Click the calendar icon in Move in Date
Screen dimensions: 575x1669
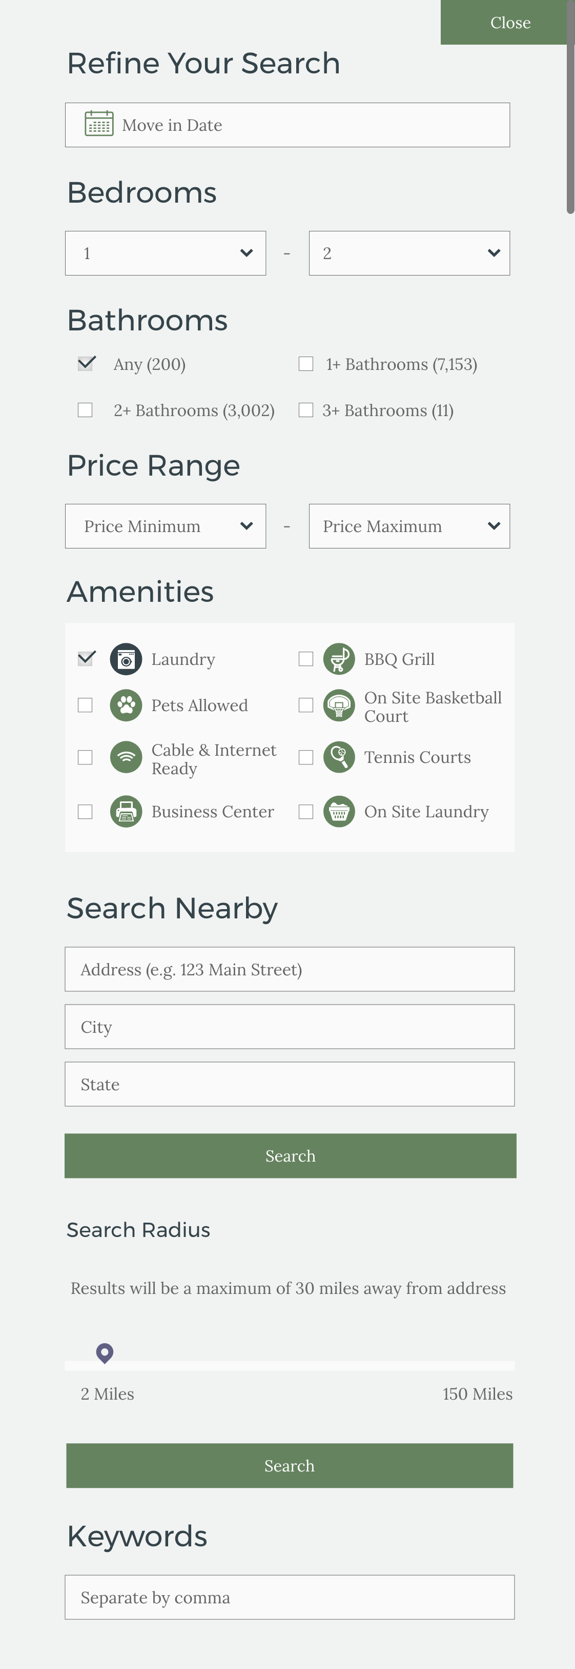click(x=99, y=123)
